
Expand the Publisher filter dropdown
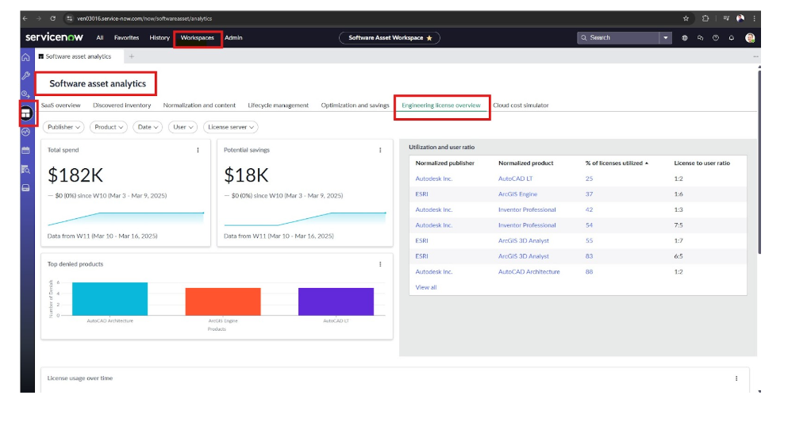point(63,127)
